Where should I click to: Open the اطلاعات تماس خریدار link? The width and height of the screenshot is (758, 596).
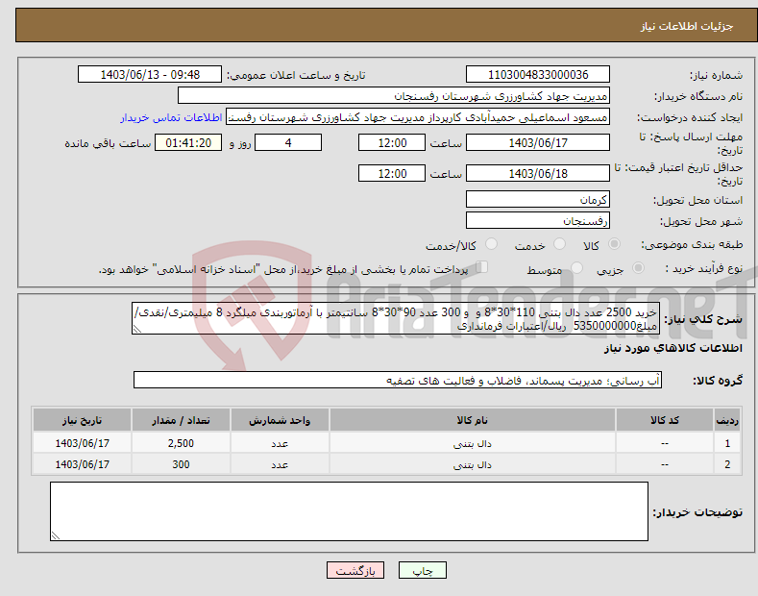[171, 117]
